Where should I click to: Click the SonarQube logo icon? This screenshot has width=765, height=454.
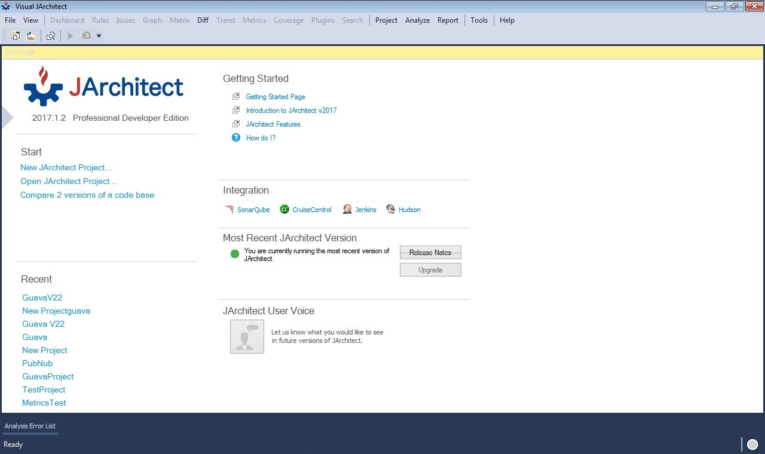pyautogui.click(x=229, y=209)
